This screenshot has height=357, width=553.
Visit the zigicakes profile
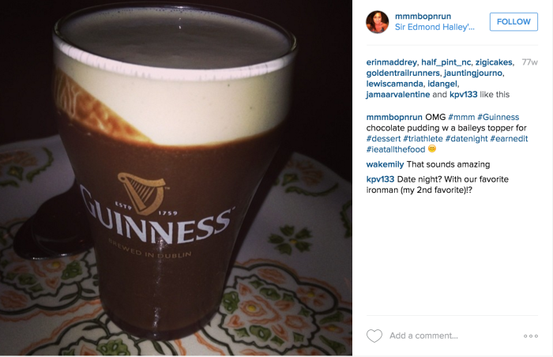(x=494, y=62)
